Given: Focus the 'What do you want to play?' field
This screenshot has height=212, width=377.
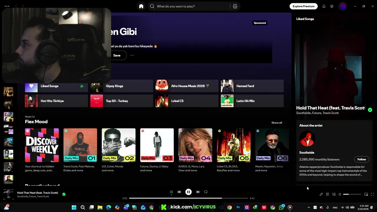Looking at the screenshot, I should click(x=193, y=6).
